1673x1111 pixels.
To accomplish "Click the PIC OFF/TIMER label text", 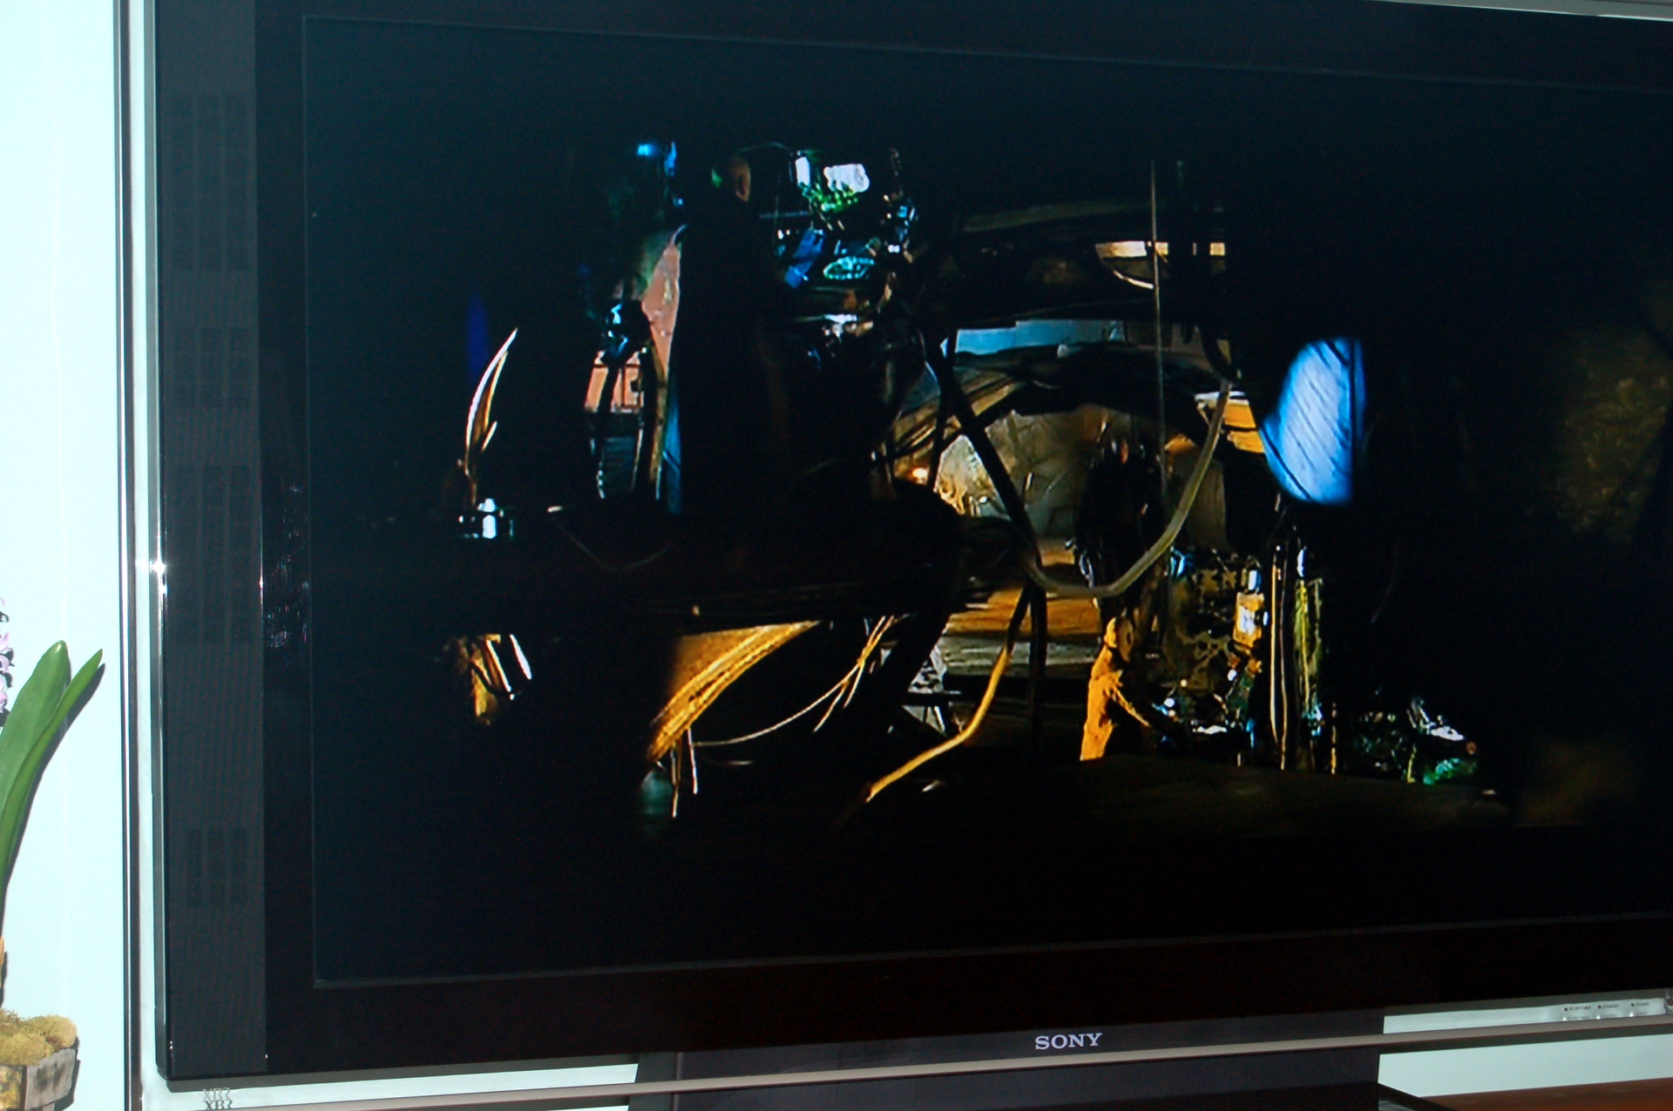I will tap(1580, 1008).
